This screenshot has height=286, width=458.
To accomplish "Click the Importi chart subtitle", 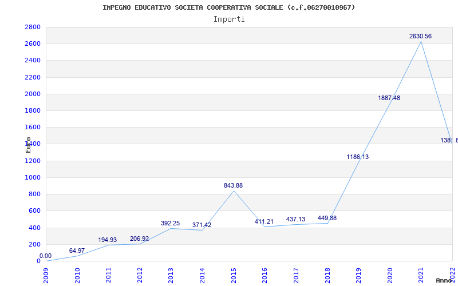I will 229,19.
